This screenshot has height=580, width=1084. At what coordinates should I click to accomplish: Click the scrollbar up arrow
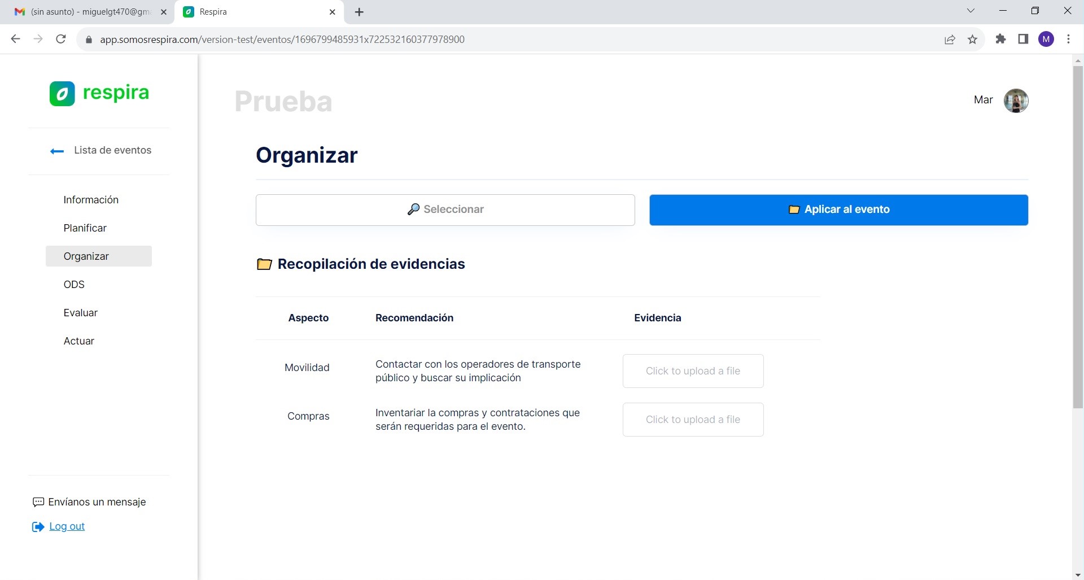(x=1078, y=60)
